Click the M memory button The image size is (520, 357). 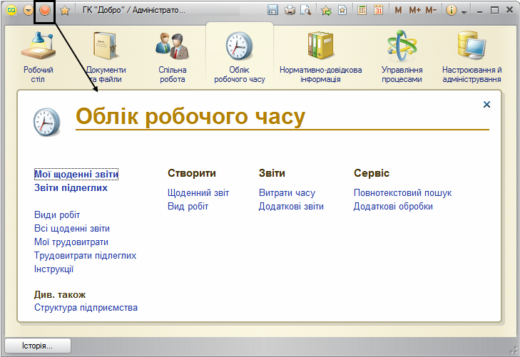click(398, 11)
